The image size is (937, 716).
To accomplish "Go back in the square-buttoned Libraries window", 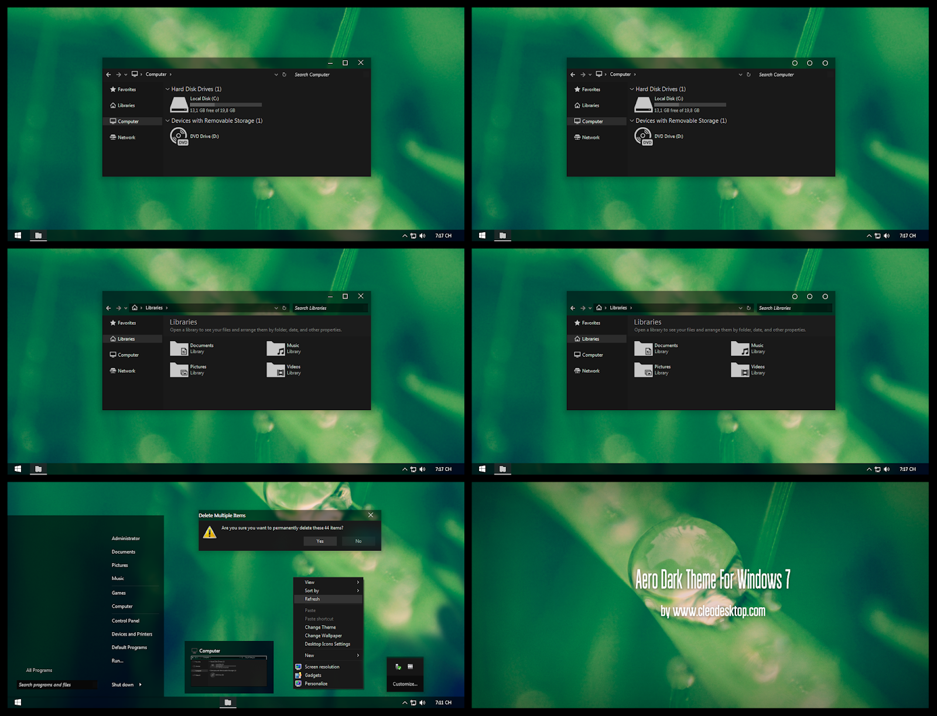I will [x=108, y=308].
